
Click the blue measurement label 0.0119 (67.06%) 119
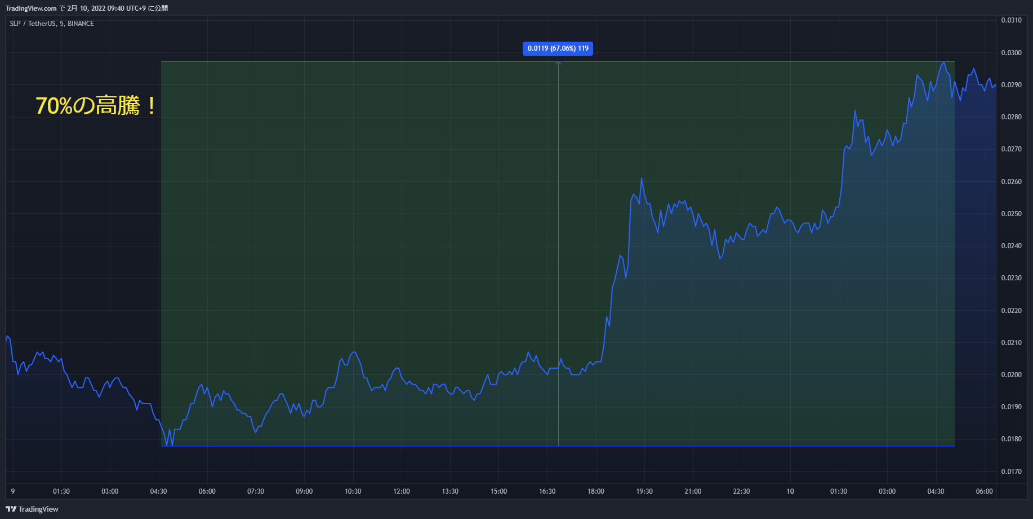558,48
